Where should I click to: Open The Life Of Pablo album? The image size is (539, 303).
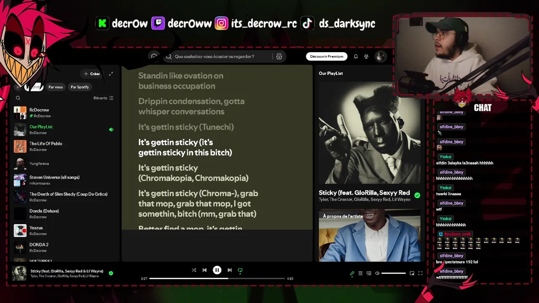point(64,146)
